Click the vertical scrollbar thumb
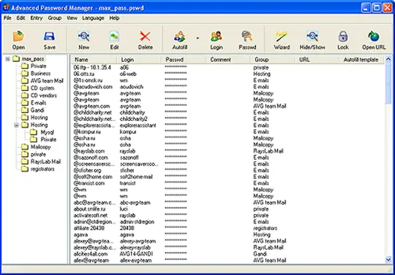This screenshot has height=275, width=395. [389, 83]
